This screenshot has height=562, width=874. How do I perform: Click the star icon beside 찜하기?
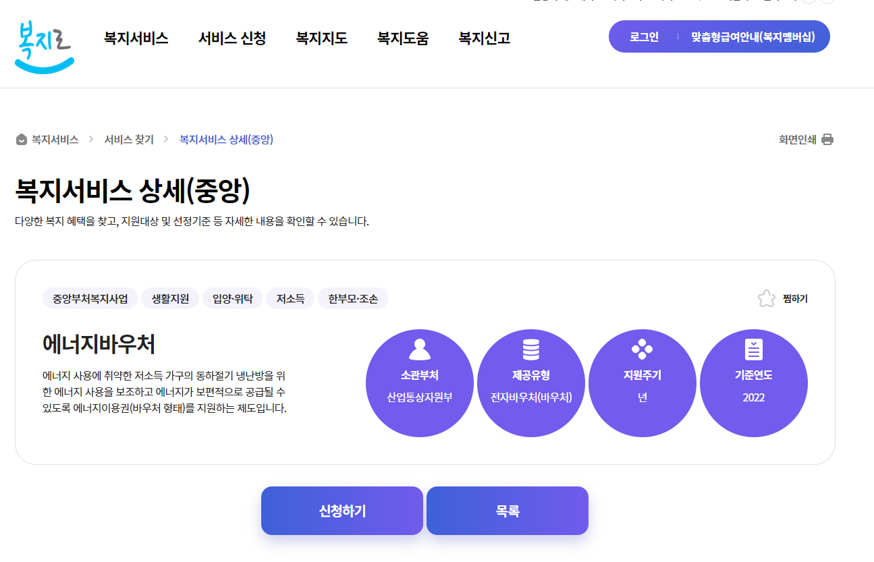[x=765, y=298]
